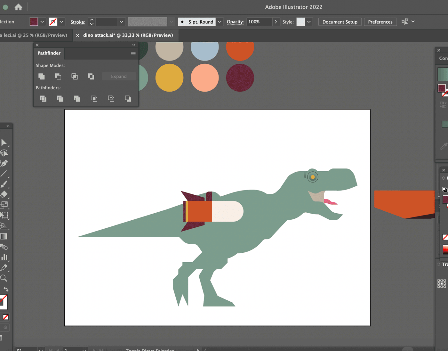
Task: Collapse the Pathfinder panel with double arrows
Action: pyautogui.click(x=134, y=45)
